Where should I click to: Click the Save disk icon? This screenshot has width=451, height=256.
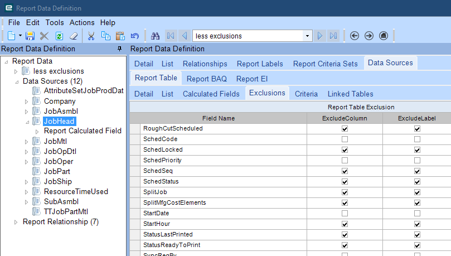coord(30,36)
